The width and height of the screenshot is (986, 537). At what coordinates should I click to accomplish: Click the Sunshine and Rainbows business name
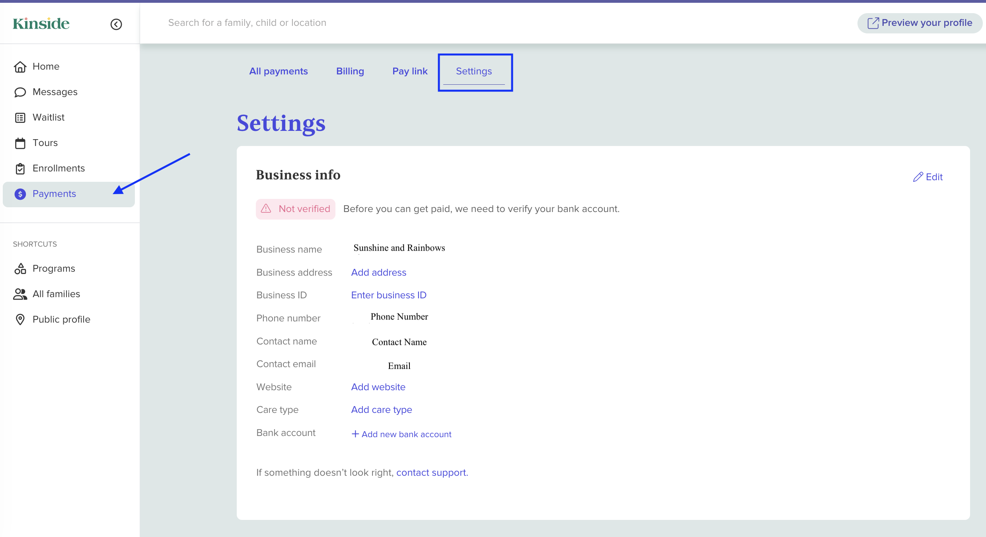[x=399, y=248]
